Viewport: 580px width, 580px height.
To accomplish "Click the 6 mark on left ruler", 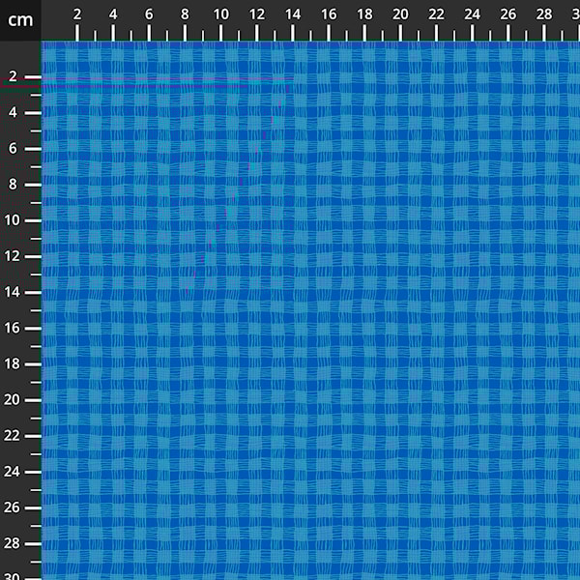I will point(14,148).
